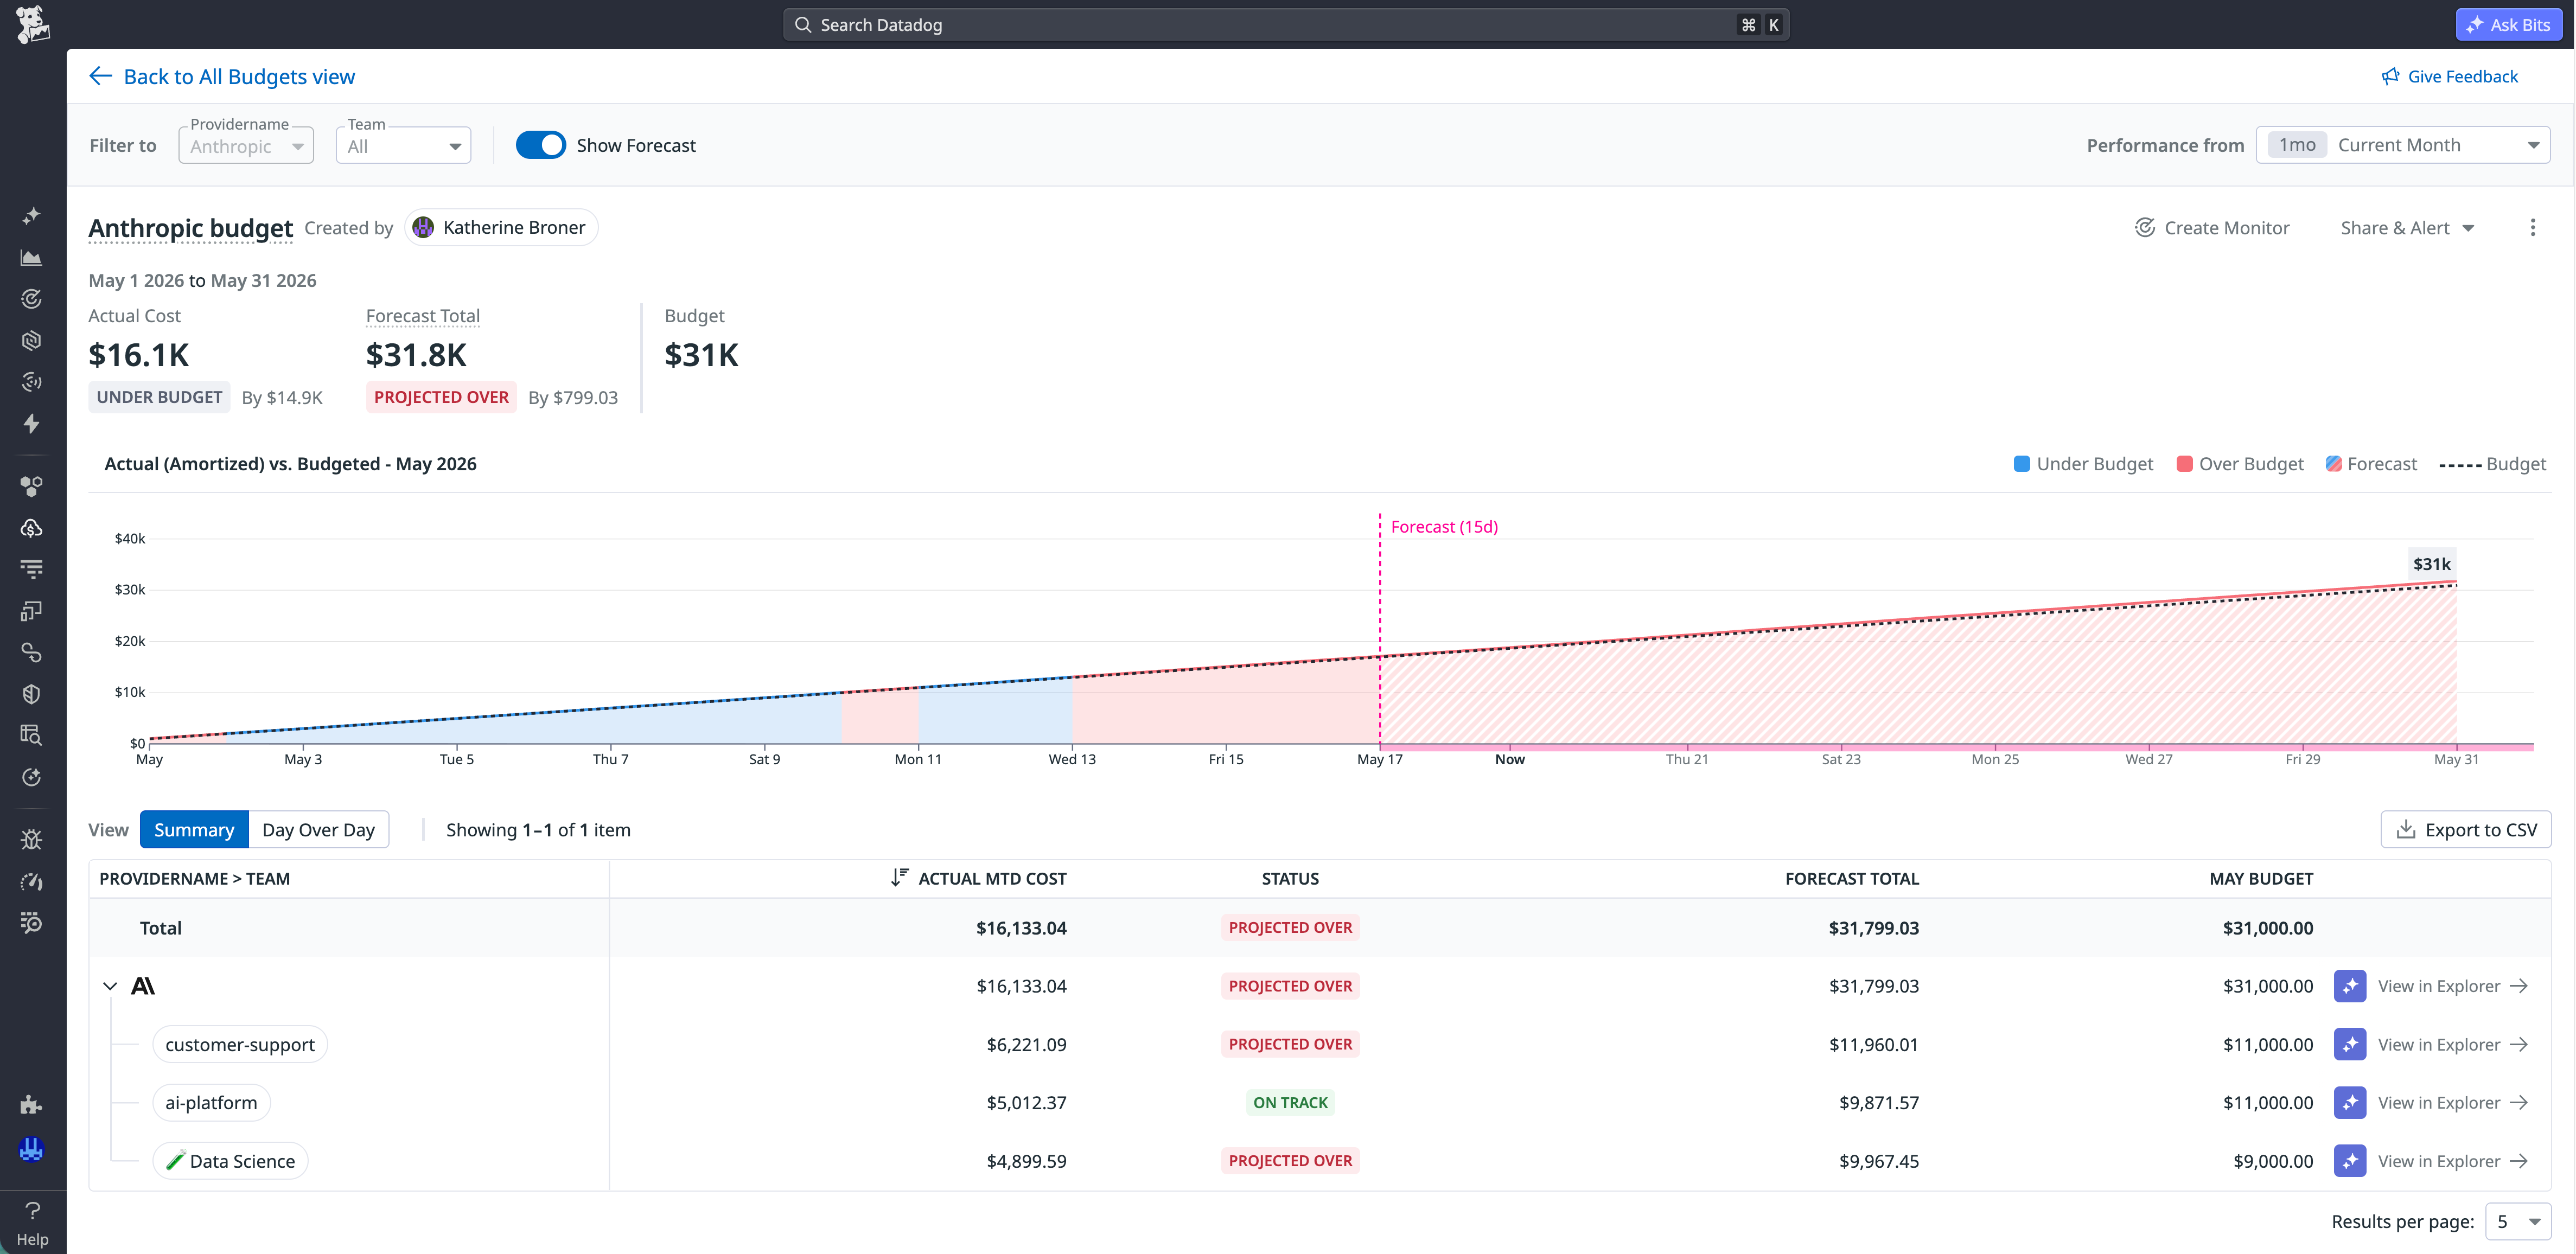
Task: Open the lightning bolt sidebar icon
Action: (x=32, y=424)
